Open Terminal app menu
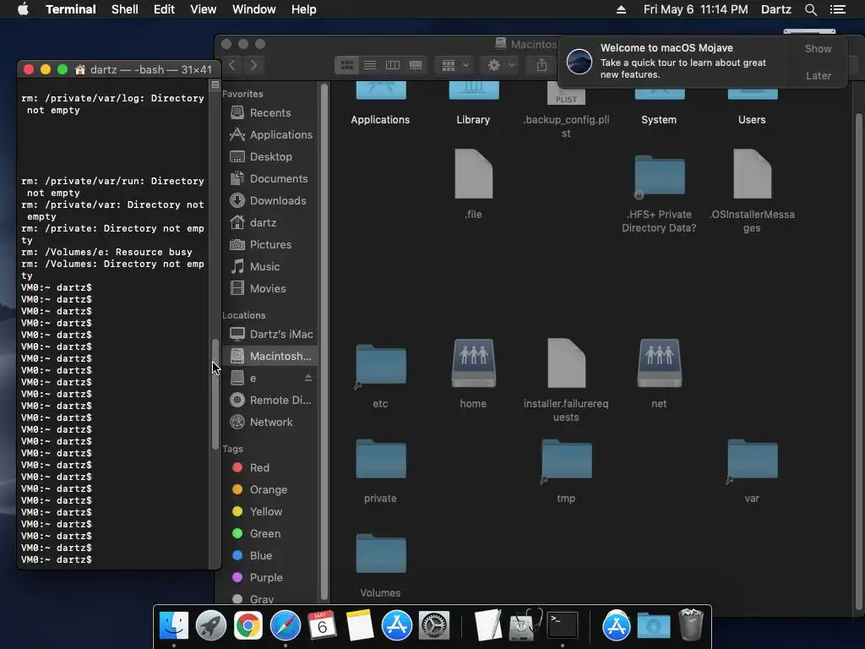 (x=71, y=9)
